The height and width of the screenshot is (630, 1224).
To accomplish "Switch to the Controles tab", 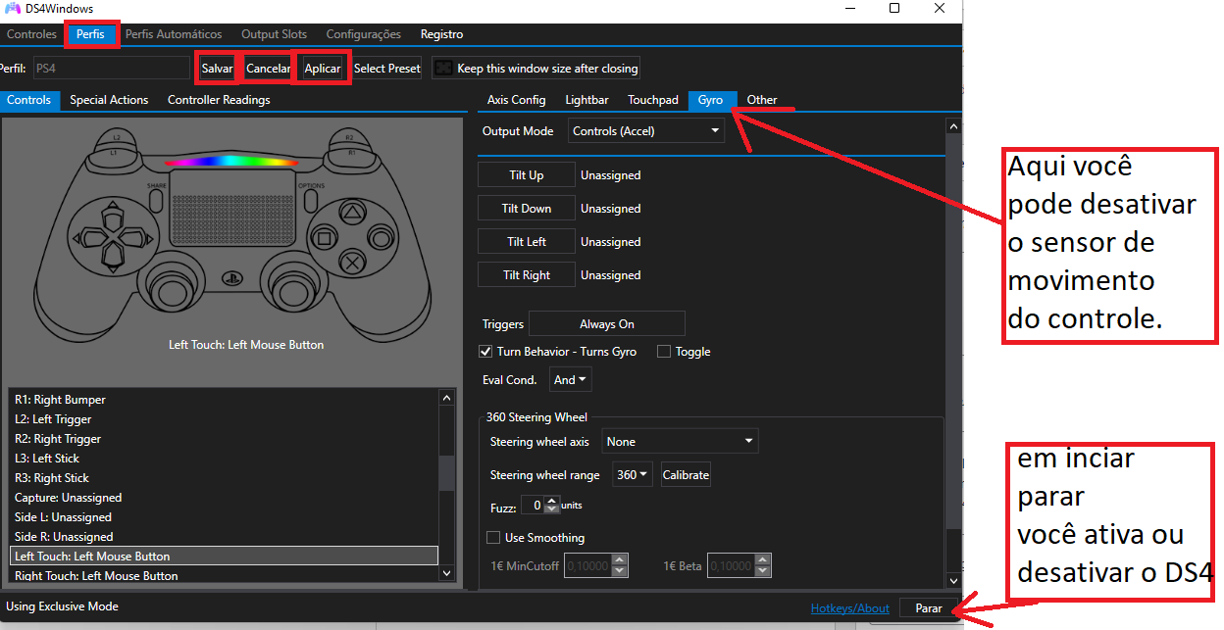I will (32, 34).
